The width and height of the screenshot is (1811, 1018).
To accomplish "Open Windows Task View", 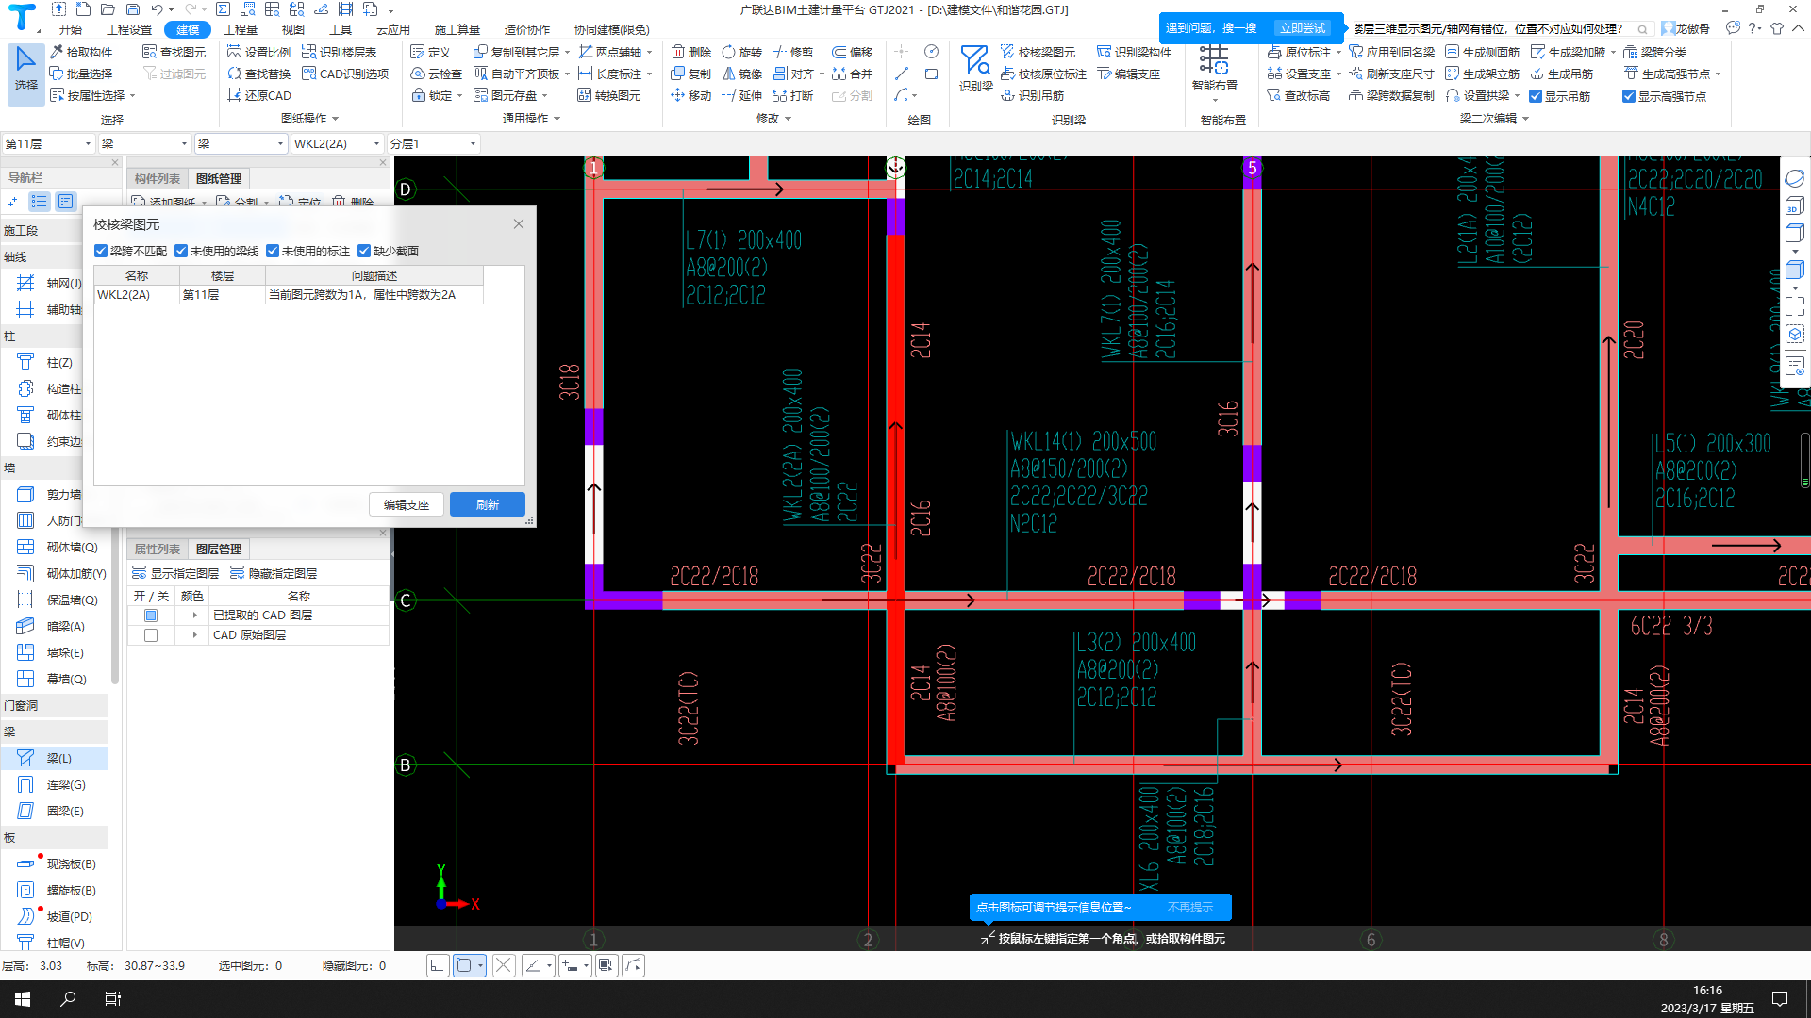I will coord(113,999).
